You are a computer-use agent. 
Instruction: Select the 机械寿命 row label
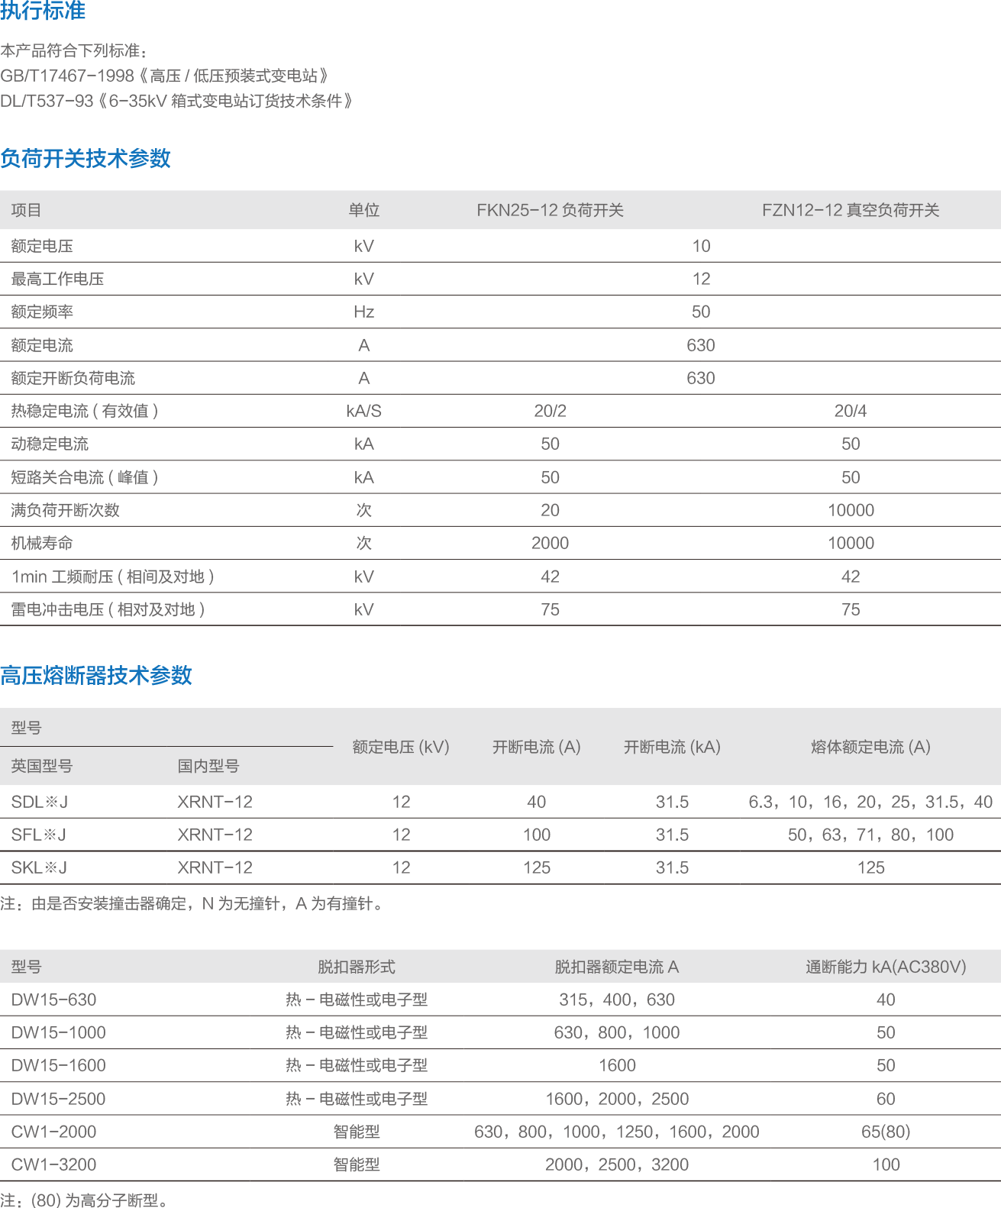(x=42, y=543)
